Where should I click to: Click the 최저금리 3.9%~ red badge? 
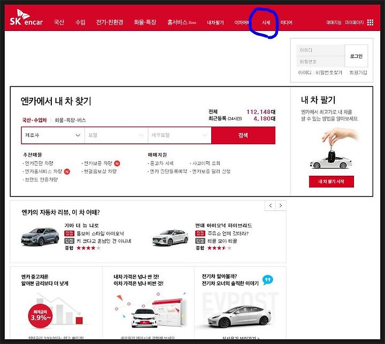(40, 316)
